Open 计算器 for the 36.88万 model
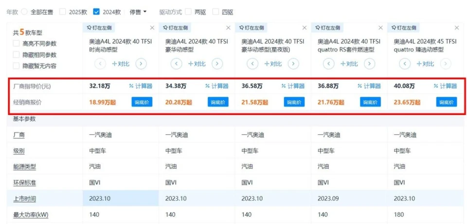The image size is (467, 224). click(x=369, y=86)
